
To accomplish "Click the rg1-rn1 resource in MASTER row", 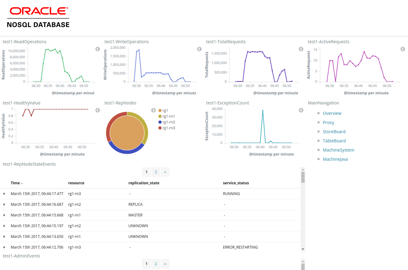I will click(x=75, y=215).
